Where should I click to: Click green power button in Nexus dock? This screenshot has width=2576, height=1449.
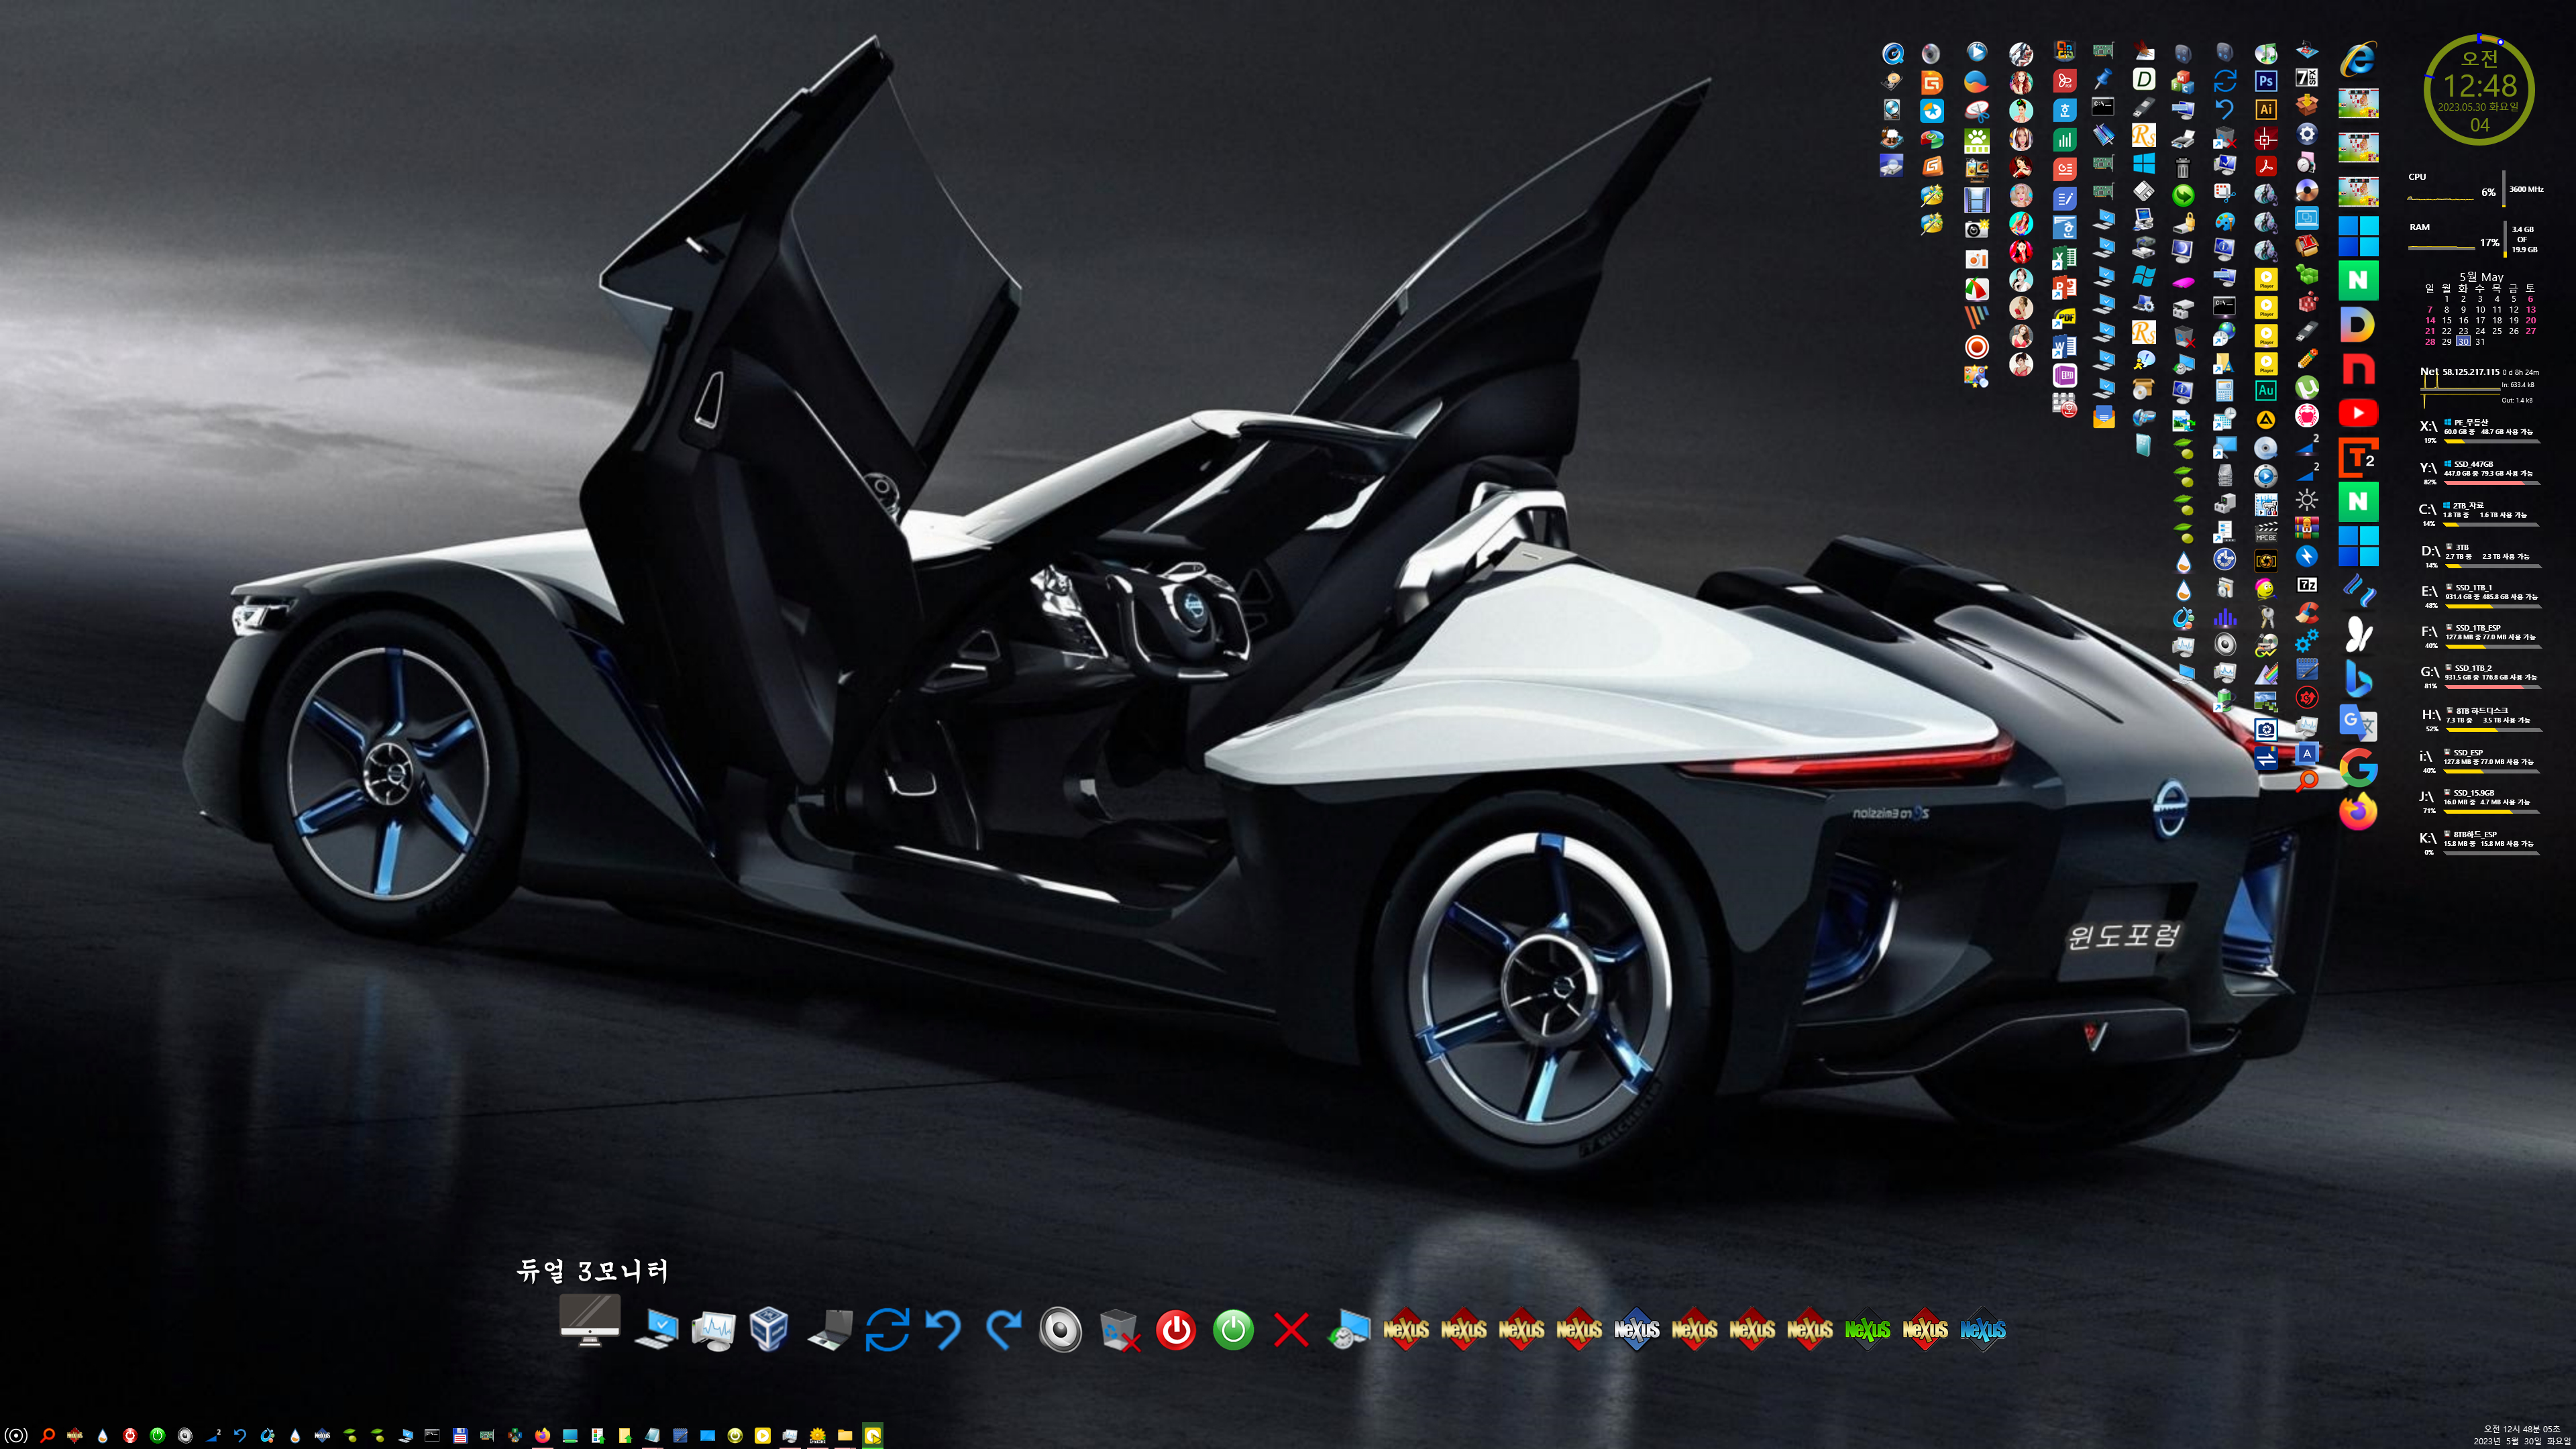[x=1233, y=1331]
